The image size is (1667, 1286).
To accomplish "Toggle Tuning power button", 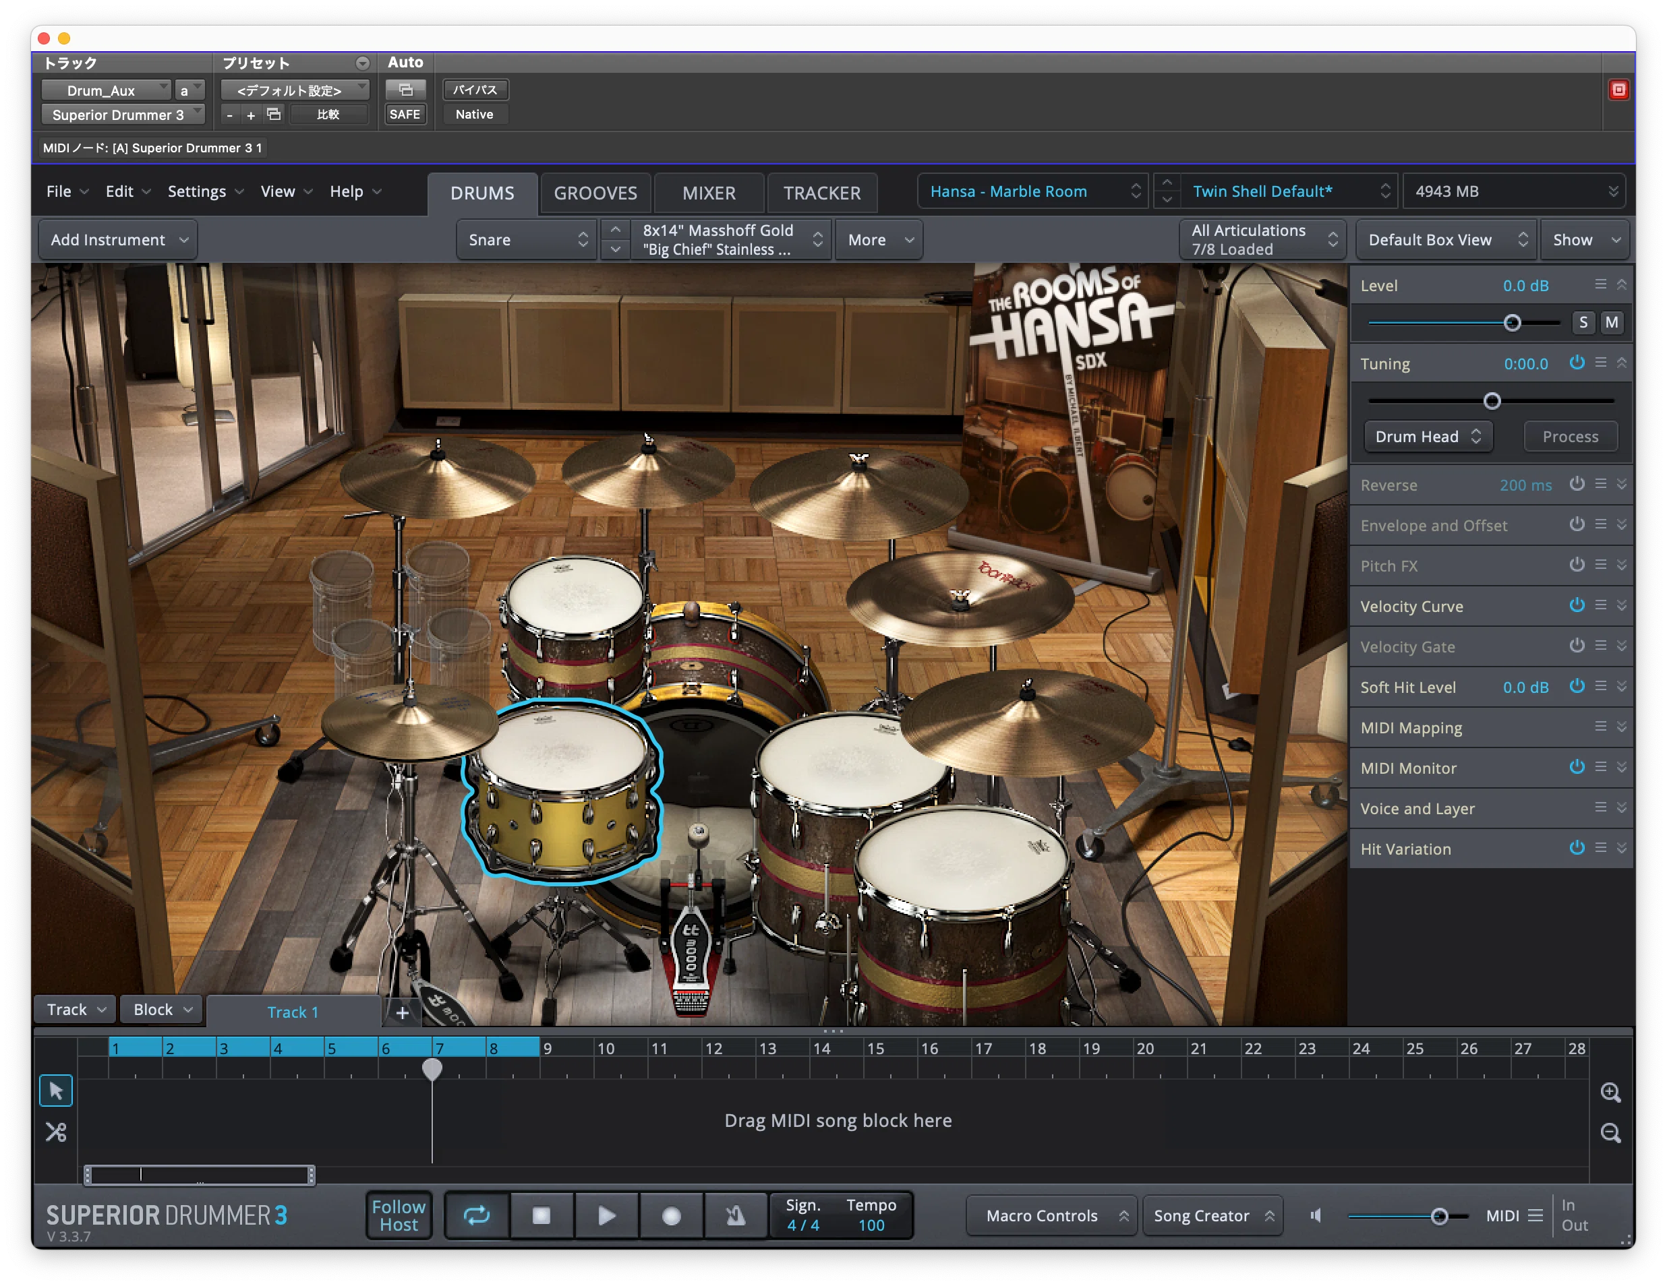I will [x=1576, y=363].
